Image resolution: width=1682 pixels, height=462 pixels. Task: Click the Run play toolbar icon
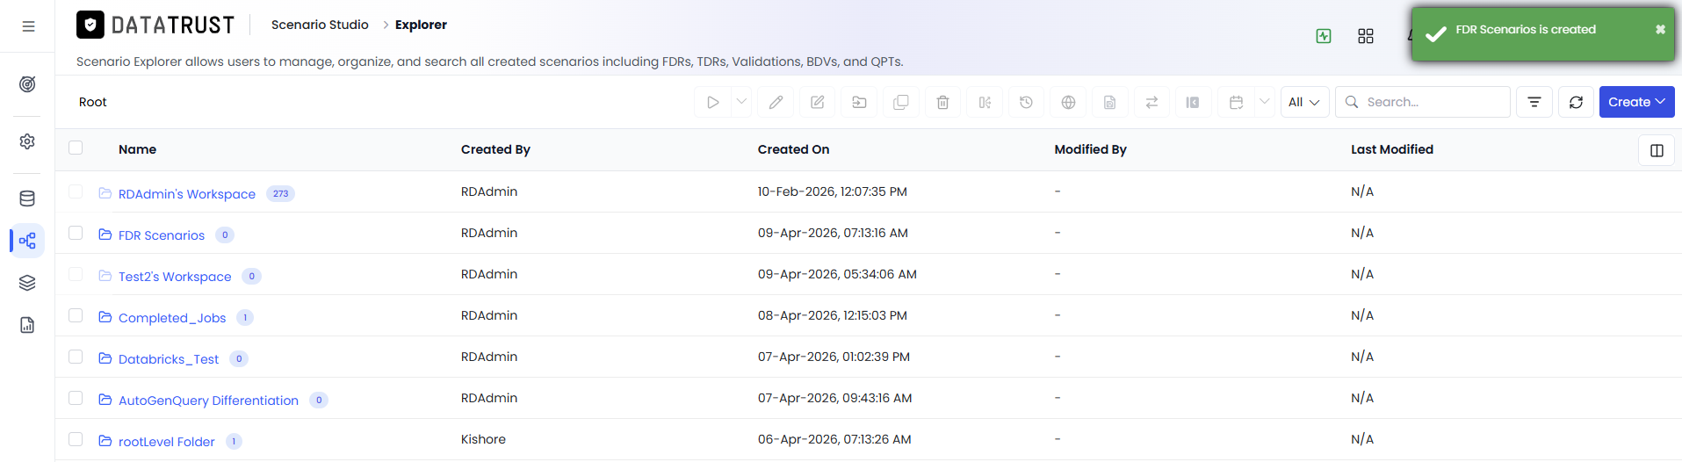coord(712,102)
